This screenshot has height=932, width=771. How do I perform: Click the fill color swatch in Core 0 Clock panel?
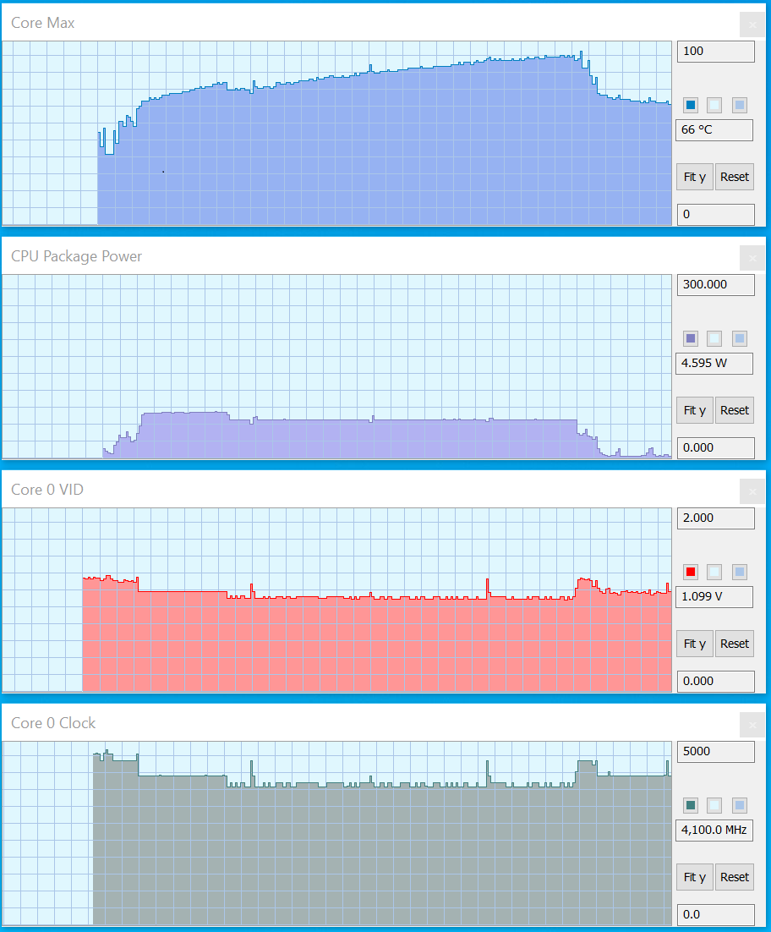coord(740,805)
